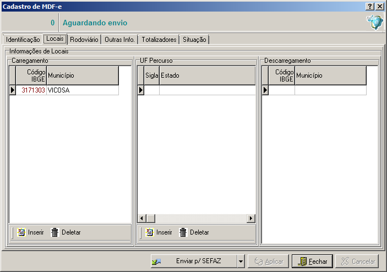The image size is (387, 272).
Task: Select the VICOSA row in Carregamento
Action: click(x=81, y=90)
